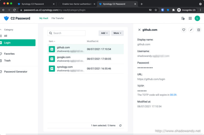Bookmark this page with star icon
The height and width of the screenshot is (135, 204).
point(156,10)
